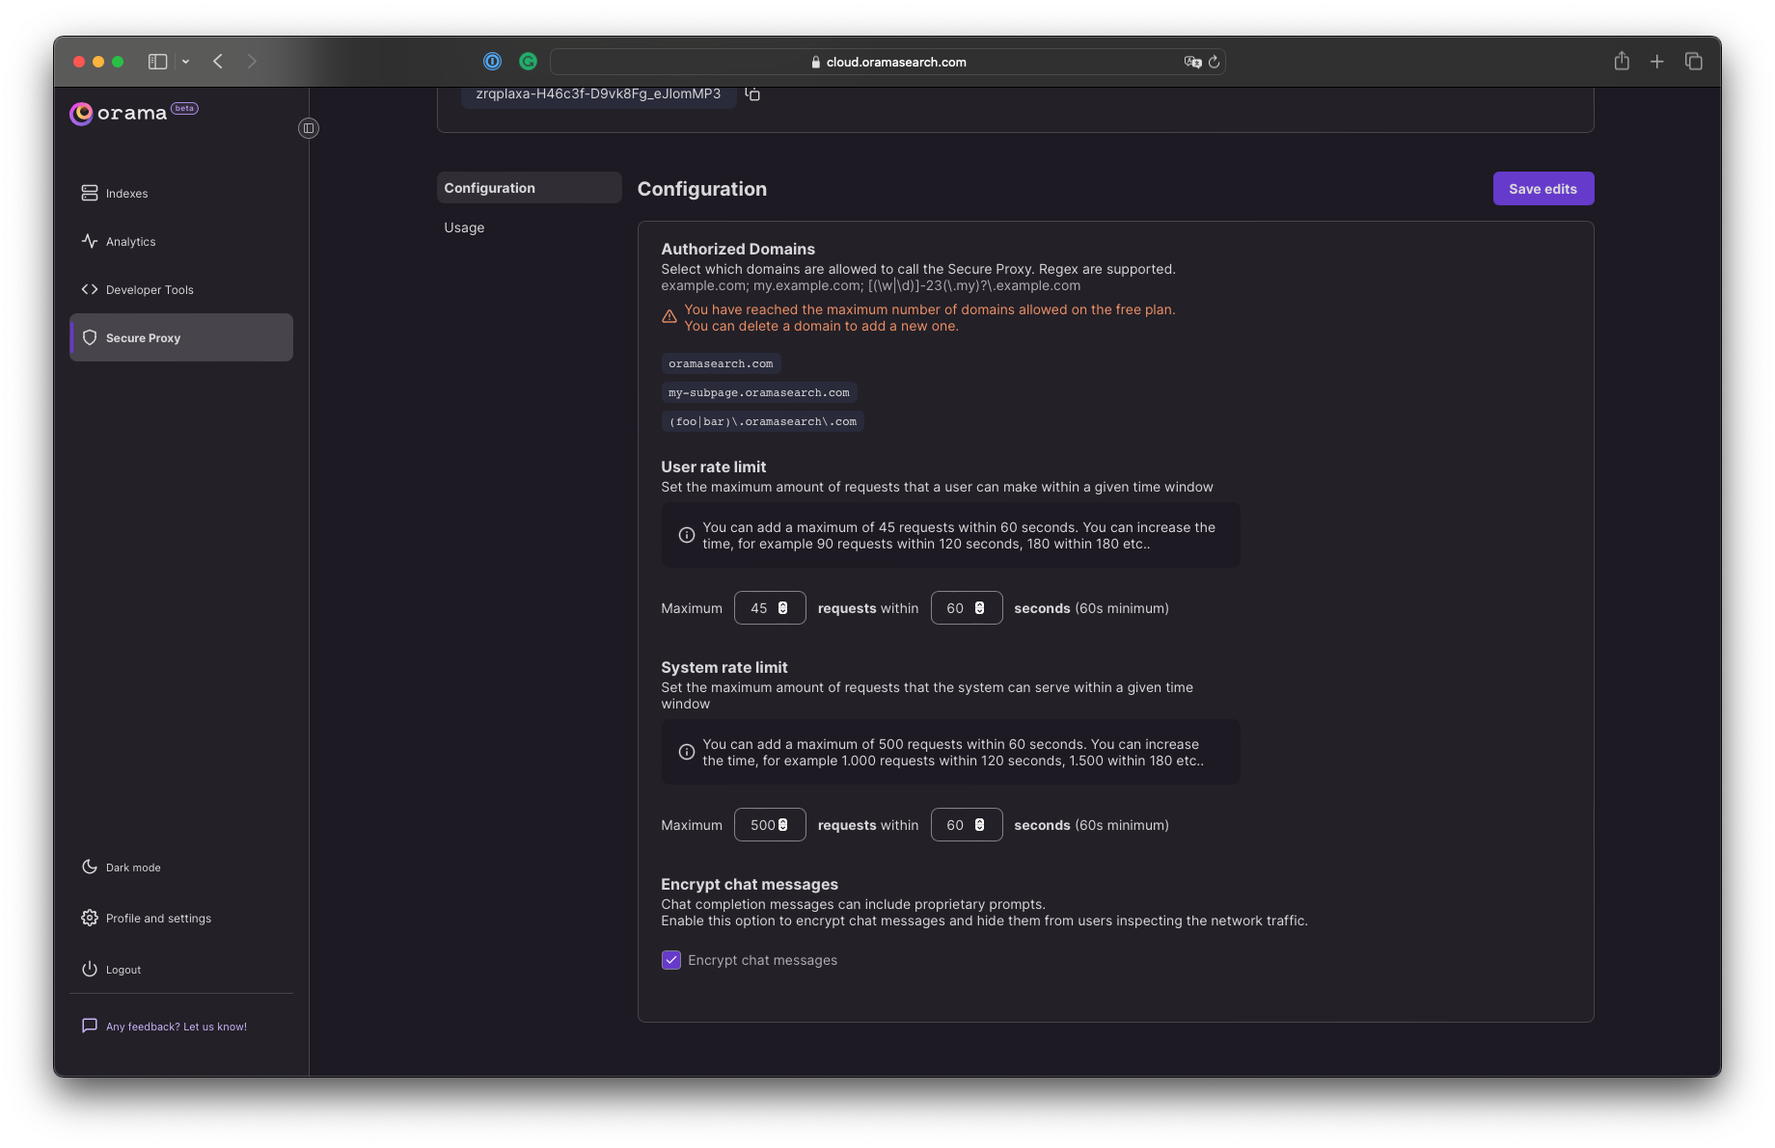Adjust the stepper on the user requests field
The width and height of the screenshot is (1775, 1148).
point(783,608)
